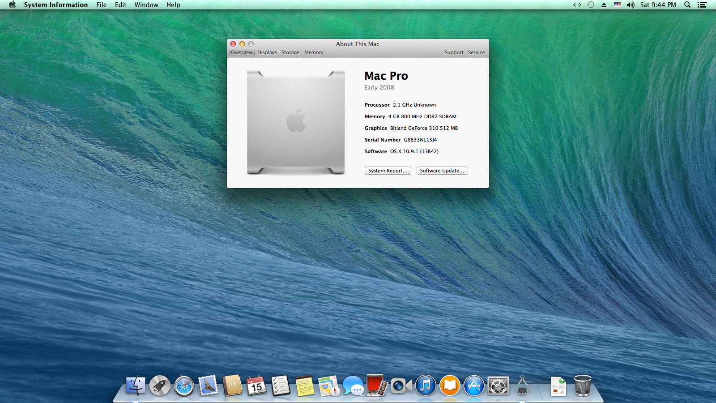Switch to the Memory tab
716x403 pixels.
pos(314,52)
